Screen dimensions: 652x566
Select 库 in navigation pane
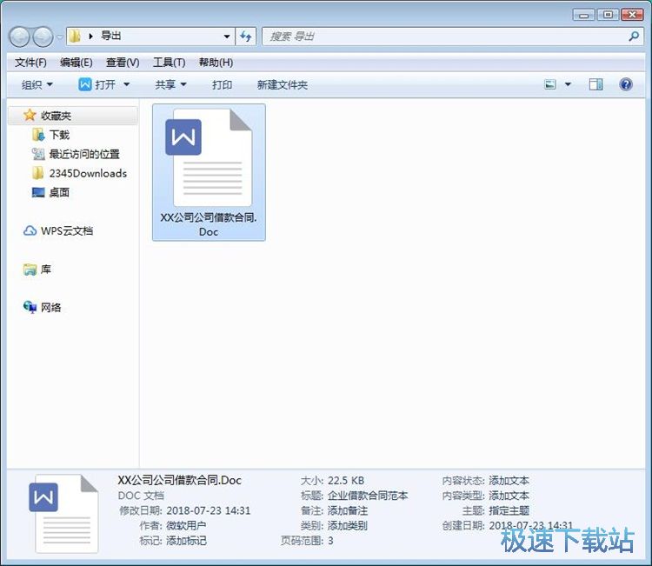pyautogui.click(x=46, y=269)
